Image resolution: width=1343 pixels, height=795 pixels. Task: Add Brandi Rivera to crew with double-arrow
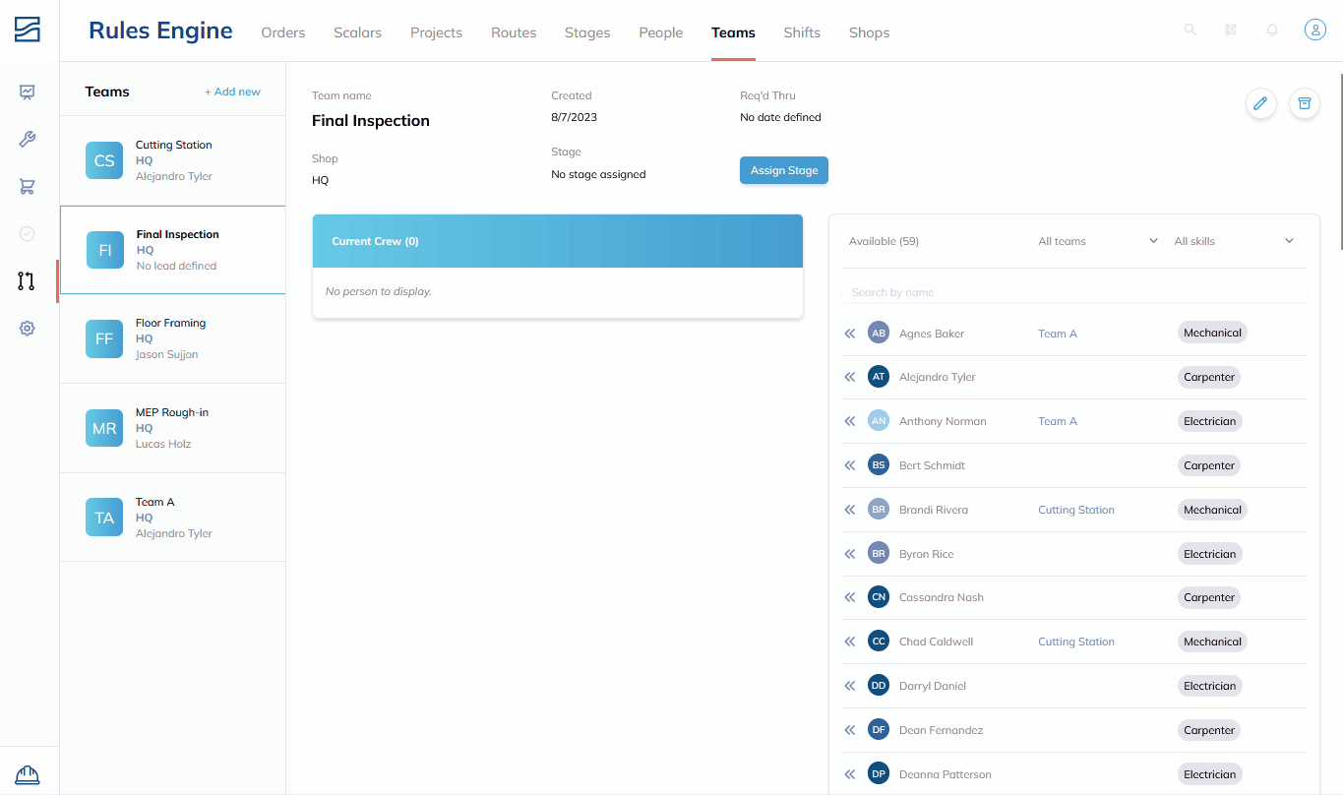[x=850, y=510]
